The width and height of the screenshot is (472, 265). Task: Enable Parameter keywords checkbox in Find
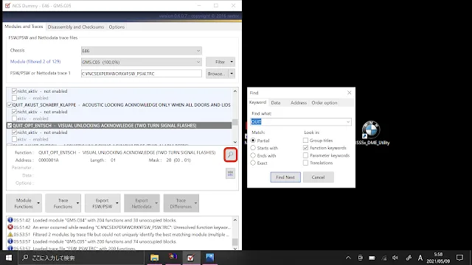305,155
